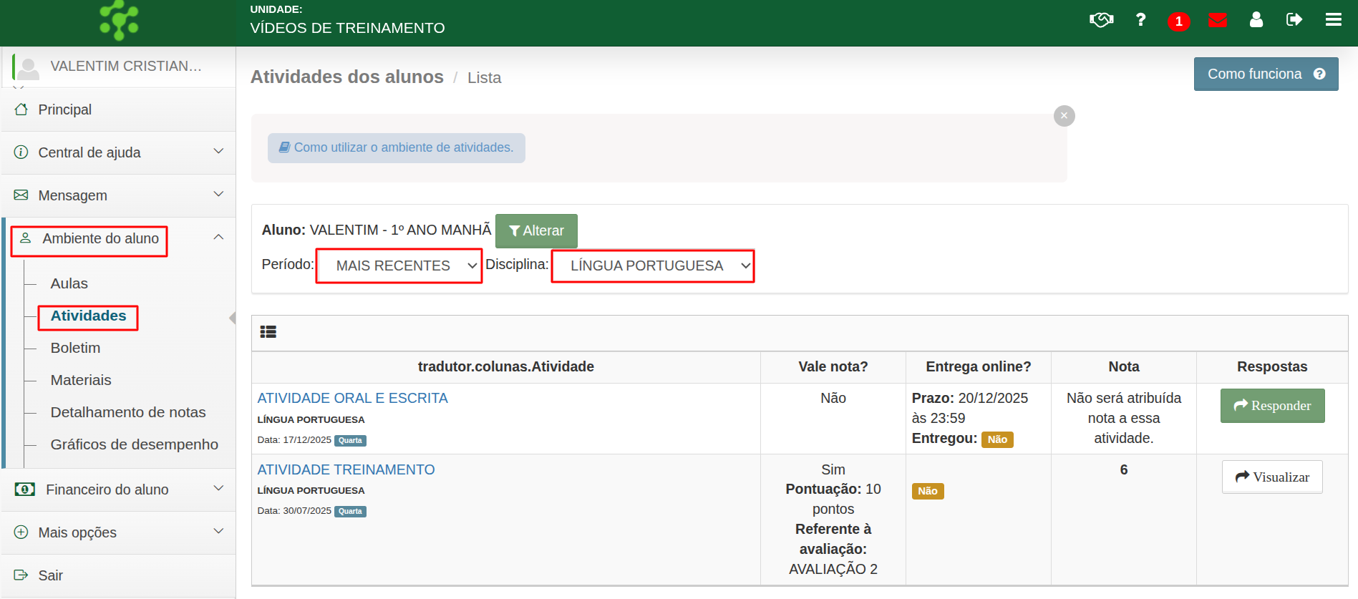This screenshot has width=1358, height=599.
Task: Collapse the sidebar with the arrow handle
Action: pyautogui.click(x=232, y=318)
